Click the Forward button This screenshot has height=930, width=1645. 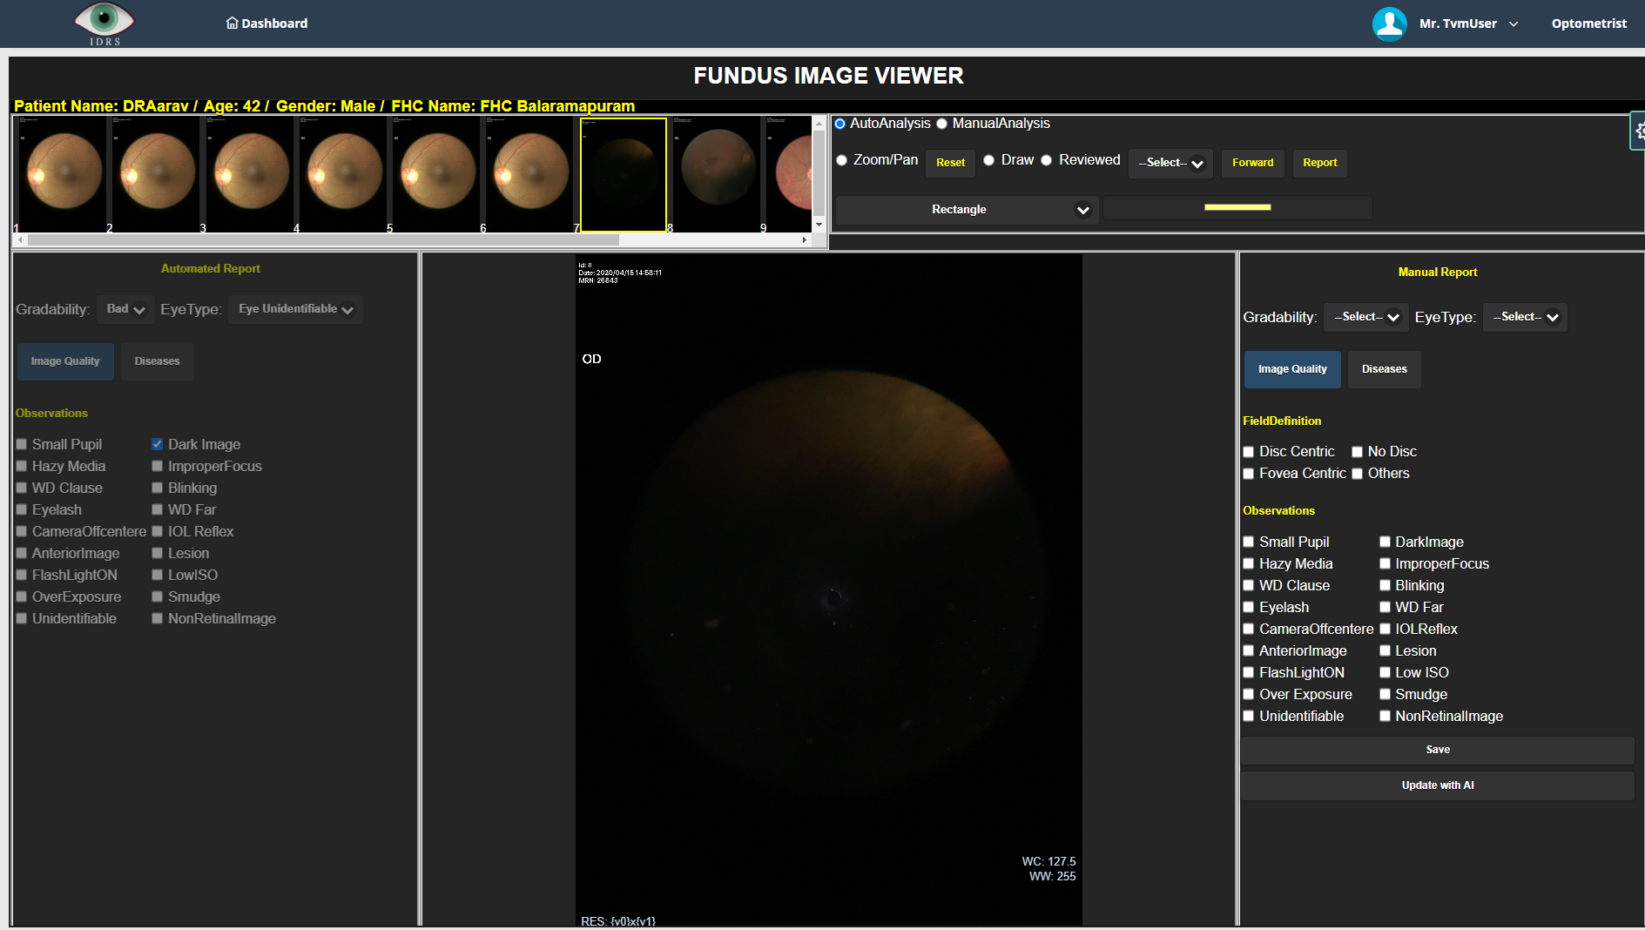pyautogui.click(x=1252, y=163)
